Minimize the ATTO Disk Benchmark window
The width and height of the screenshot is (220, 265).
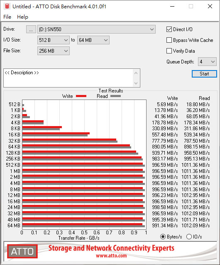[x=172, y=6]
